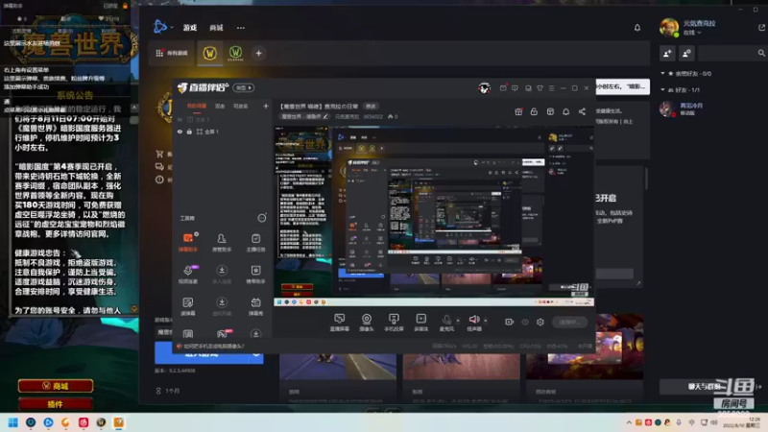Add 直播屏幕 screen capture source
The image size is (768, 432).
[340, 323]
